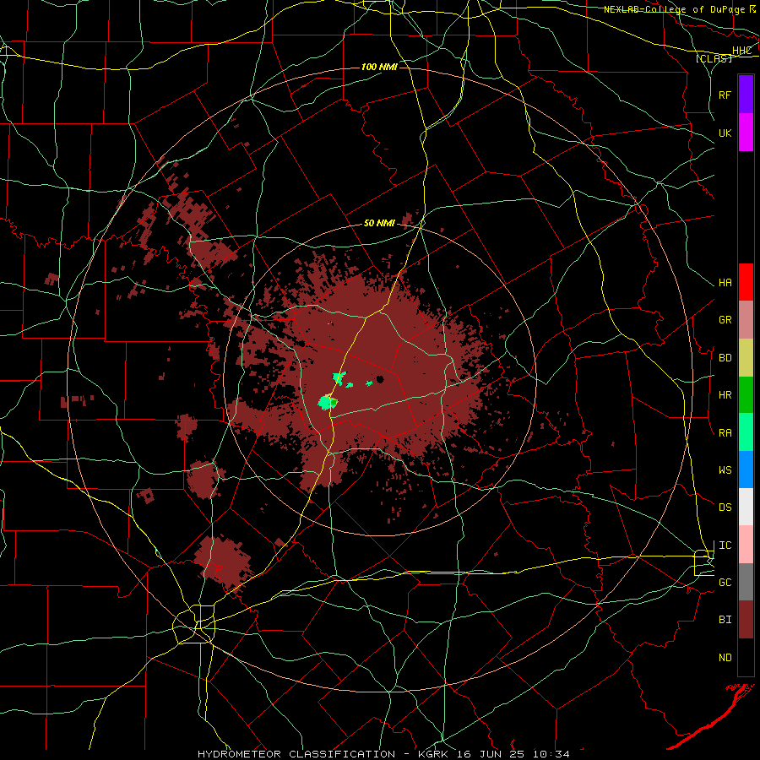This screenshot has height=760, width=760.
Task: Click the HHC product label
Action: click(x=742, y=51)
